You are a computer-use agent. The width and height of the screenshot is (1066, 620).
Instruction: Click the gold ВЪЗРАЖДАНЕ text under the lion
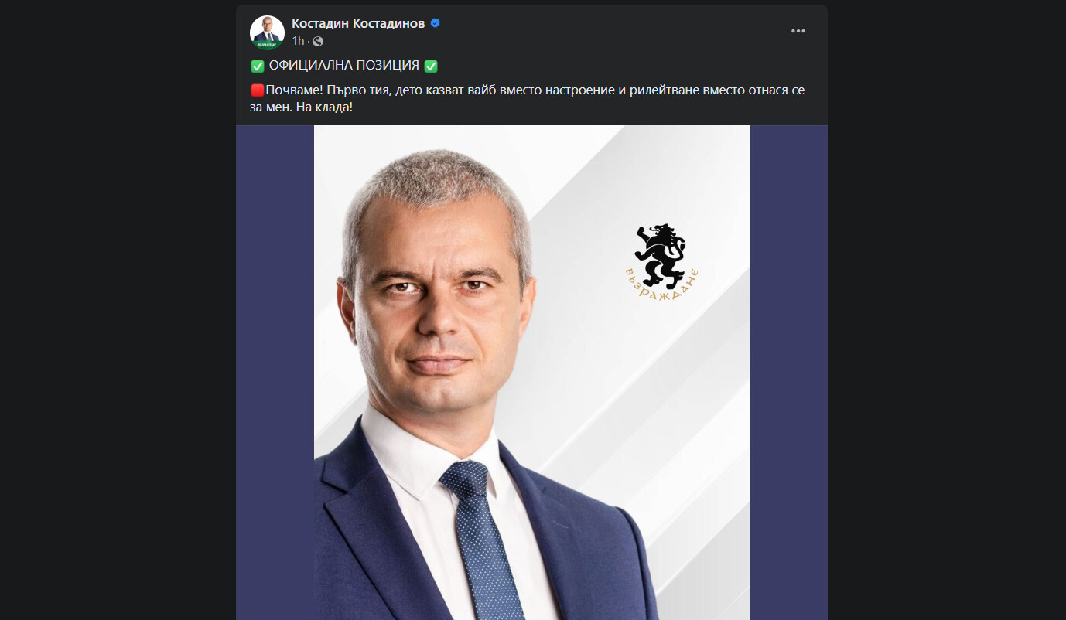point(664,288)
